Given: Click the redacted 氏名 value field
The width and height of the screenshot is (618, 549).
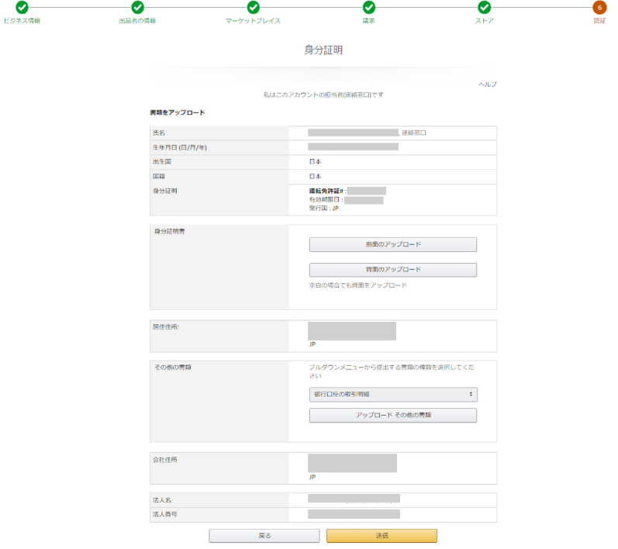Looking at the screenshot, I should pos(353,133).
